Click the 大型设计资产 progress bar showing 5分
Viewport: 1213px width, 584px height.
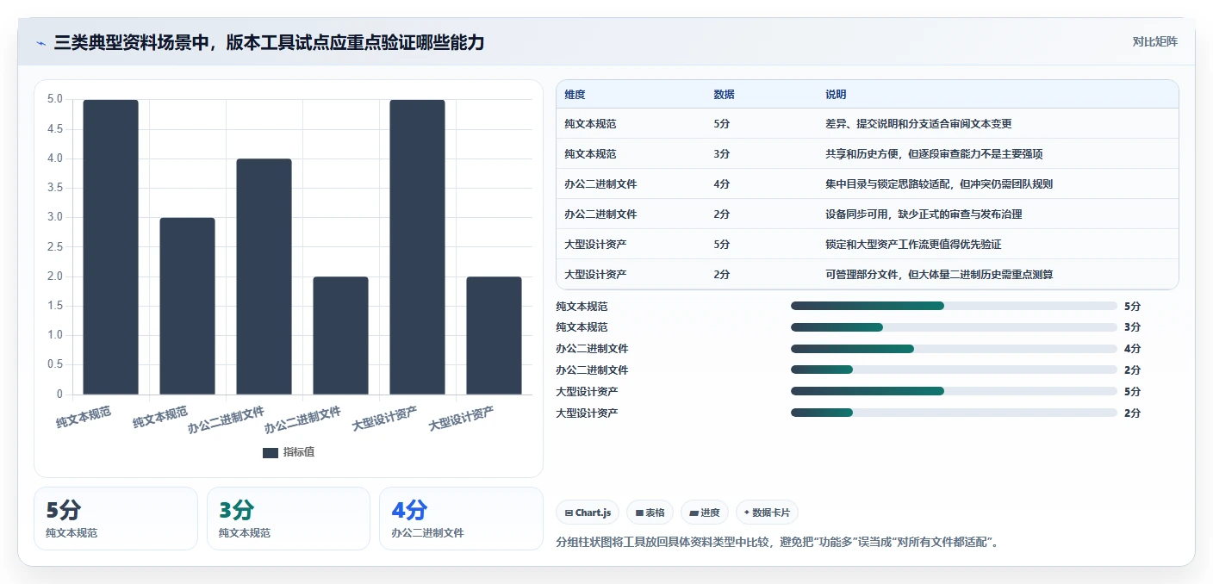pyautogui.click(x=954, y=392)
